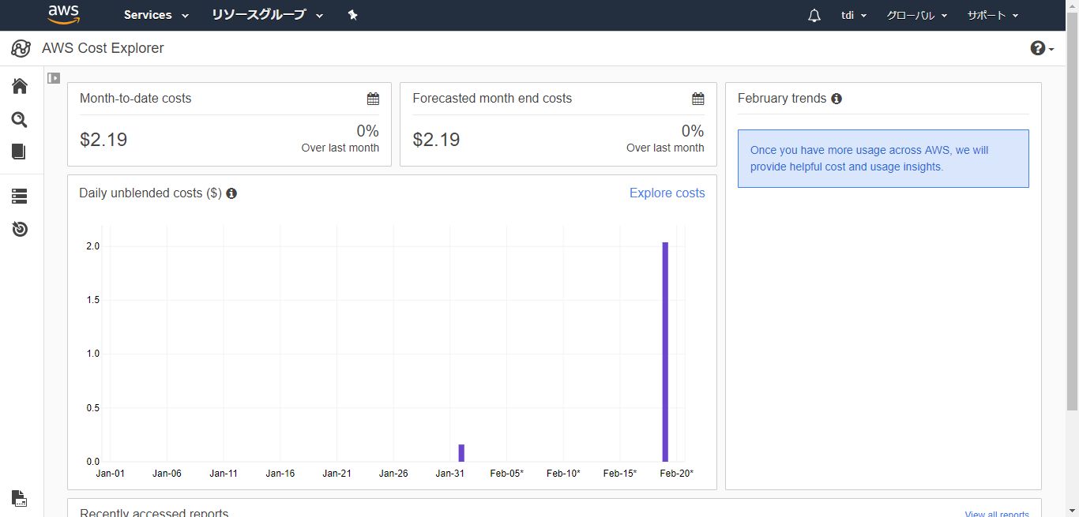
Task: Expand the リソースグループ dropdown
Action: coord(268,15)
